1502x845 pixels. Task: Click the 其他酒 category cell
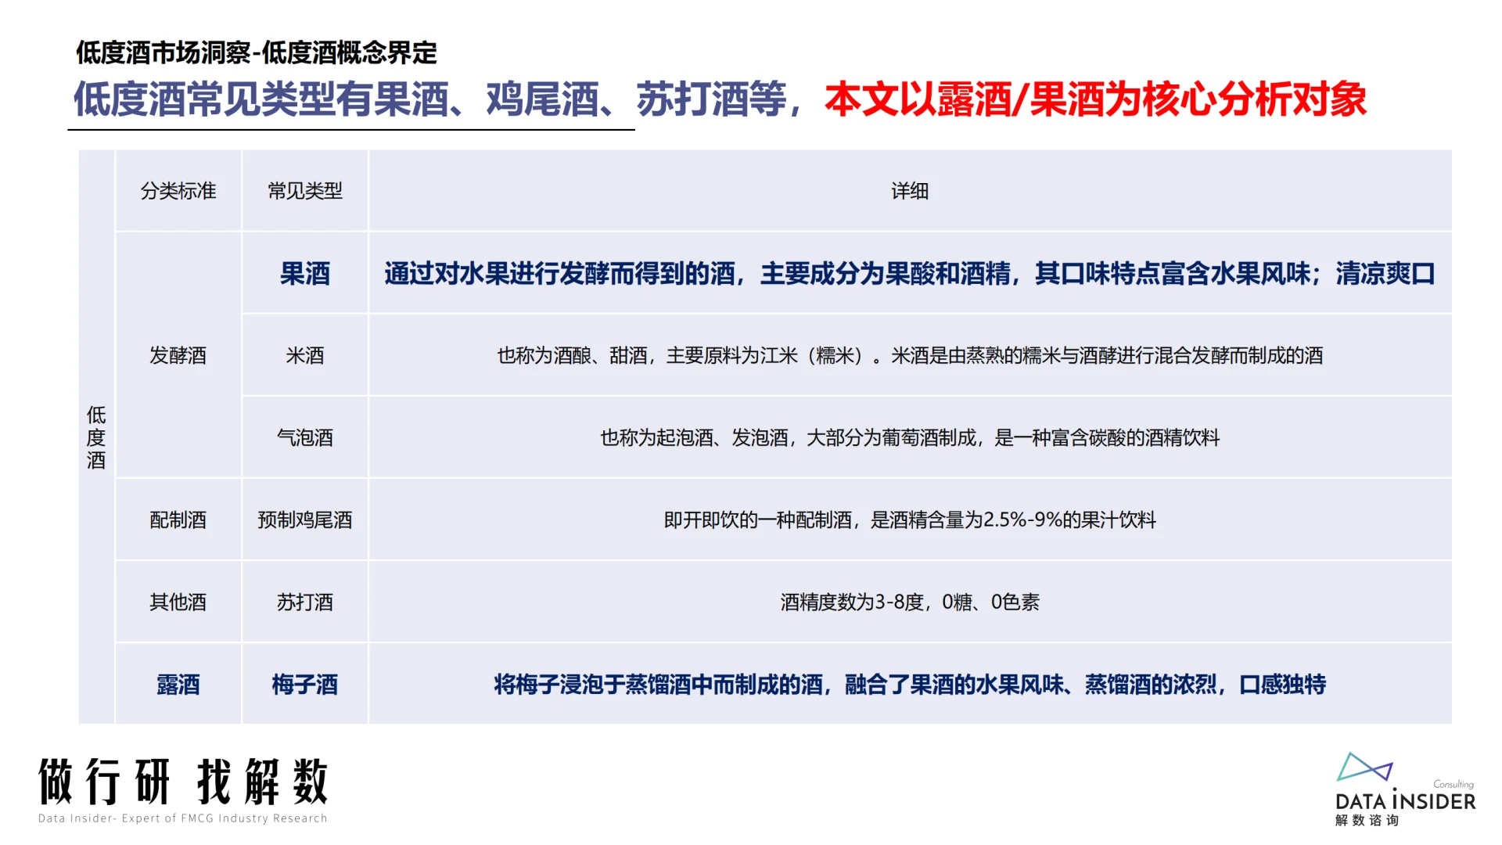click(178, 602)
